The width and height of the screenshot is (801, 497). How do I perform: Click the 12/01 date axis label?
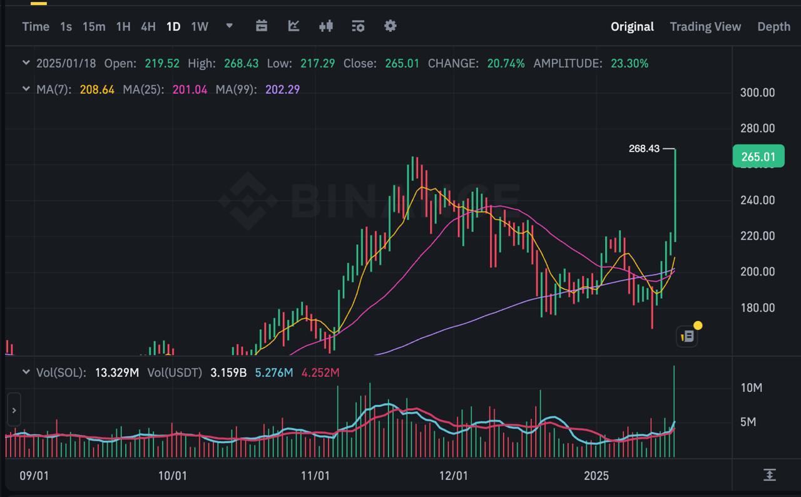coord(454,476)
